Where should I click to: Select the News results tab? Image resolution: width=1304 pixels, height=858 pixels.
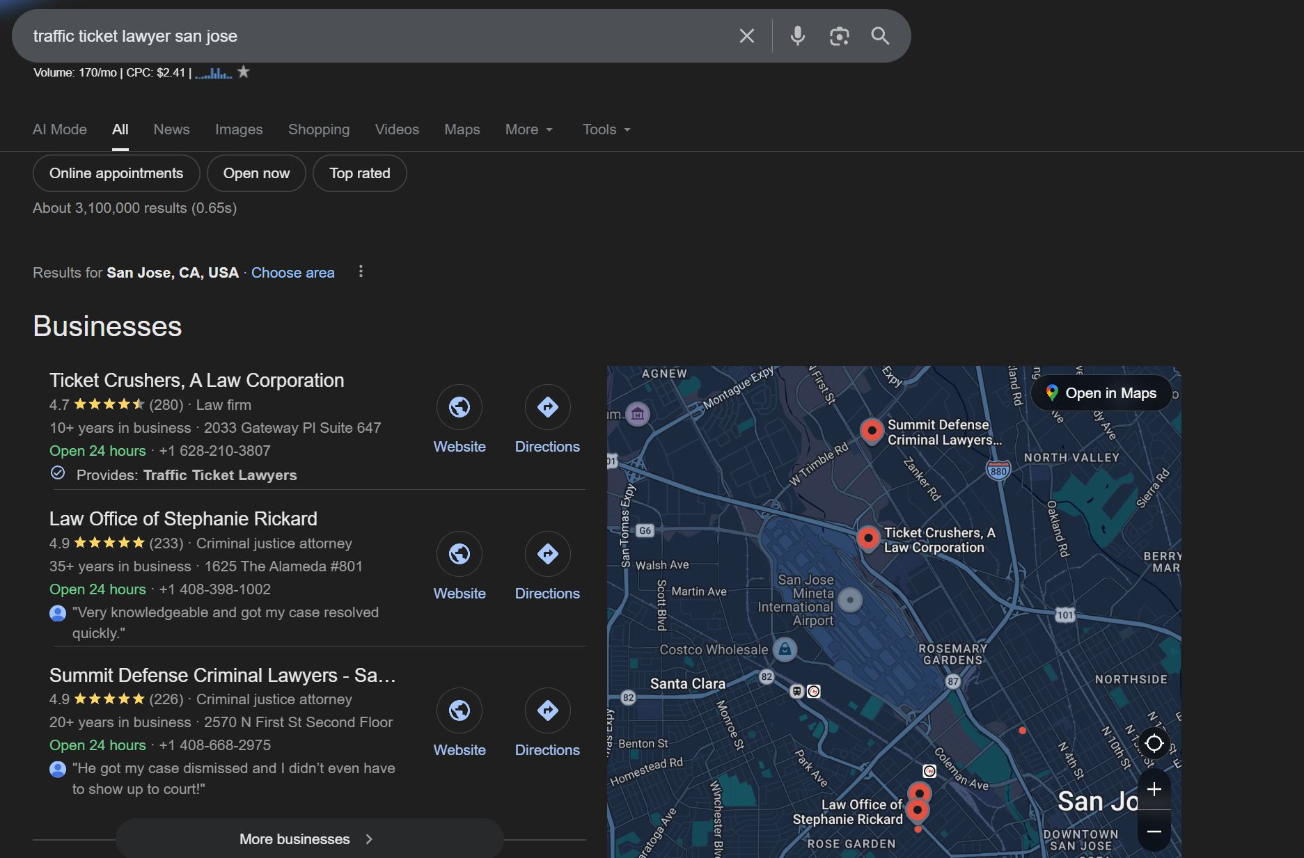click(171, 129)
